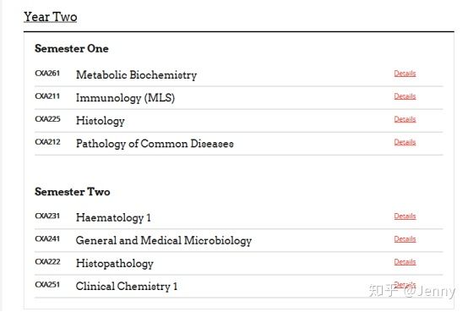Click the Semester Two heading
468x312 pixels.
coord(73,192)
